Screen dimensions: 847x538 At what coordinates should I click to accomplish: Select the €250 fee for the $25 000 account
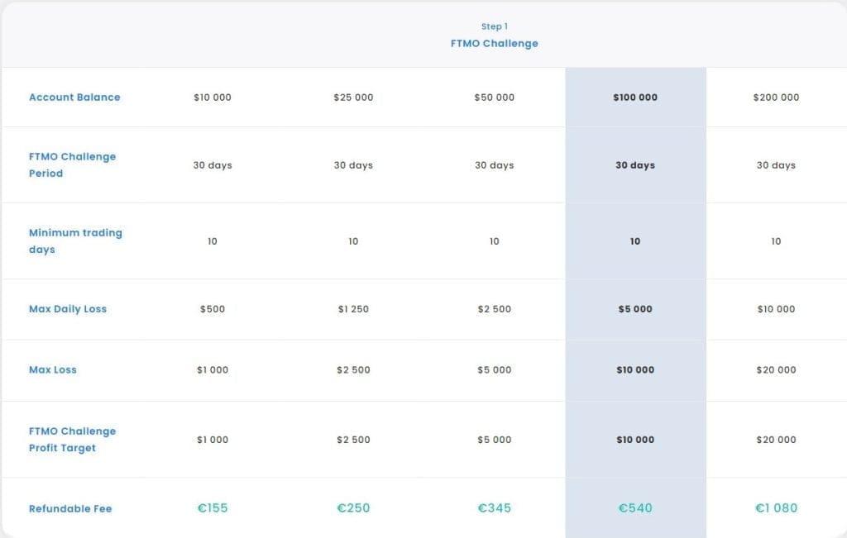pyautogui.click(x=354, y=508)
